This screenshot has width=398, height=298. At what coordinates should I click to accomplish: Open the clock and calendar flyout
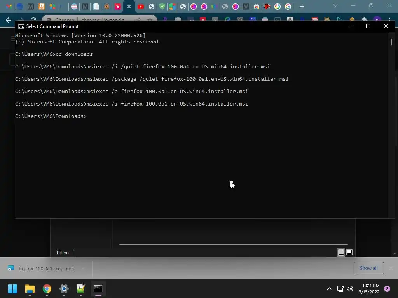(369, 289)
